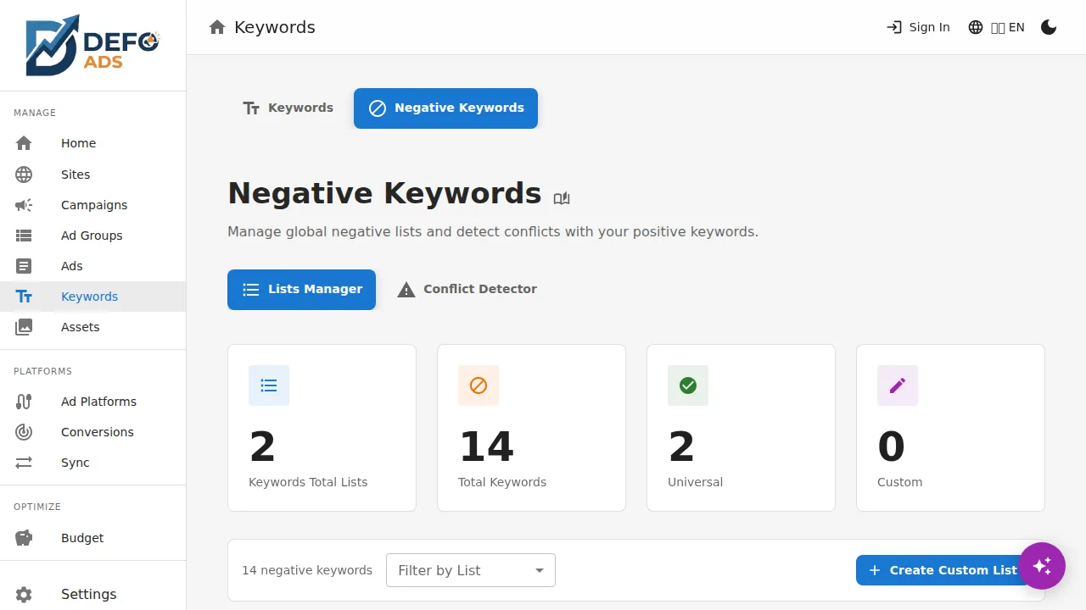Open Settings in sidebar

pyautogui.click(x=92, y=594)
